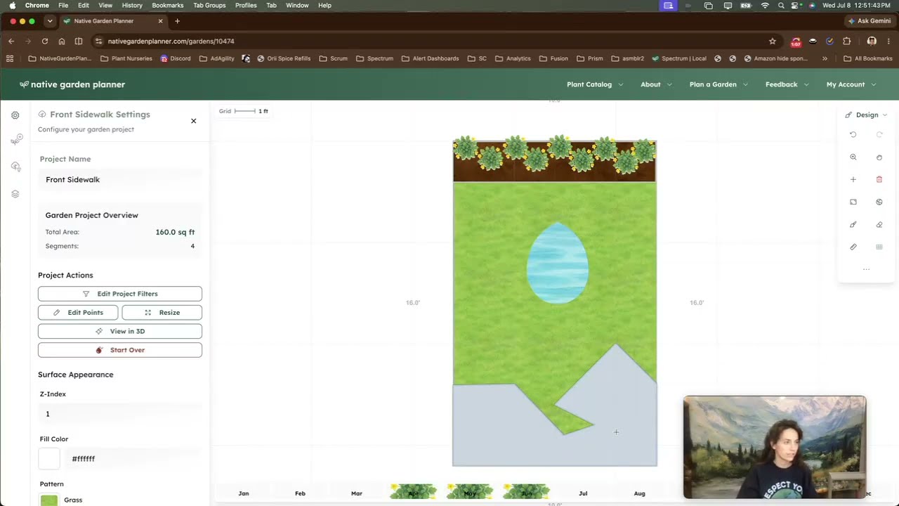Screen dimensions: 899x506
Task: Click the Start Over button
Action: pyautogui.click(x=120, y=350)
